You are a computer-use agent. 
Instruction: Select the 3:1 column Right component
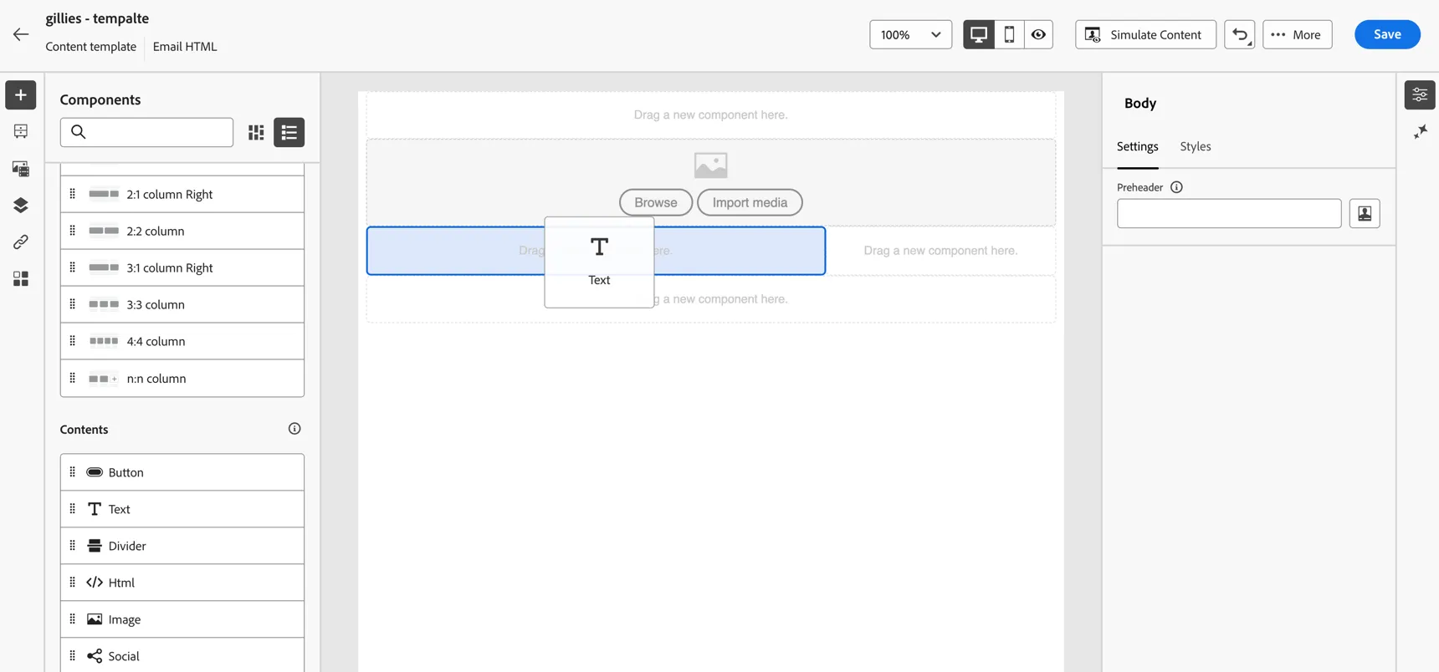[x=182, y=267]
